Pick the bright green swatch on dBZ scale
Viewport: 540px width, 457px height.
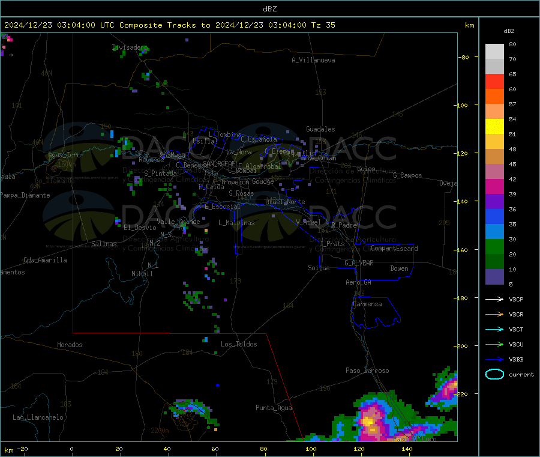[494, 246]
